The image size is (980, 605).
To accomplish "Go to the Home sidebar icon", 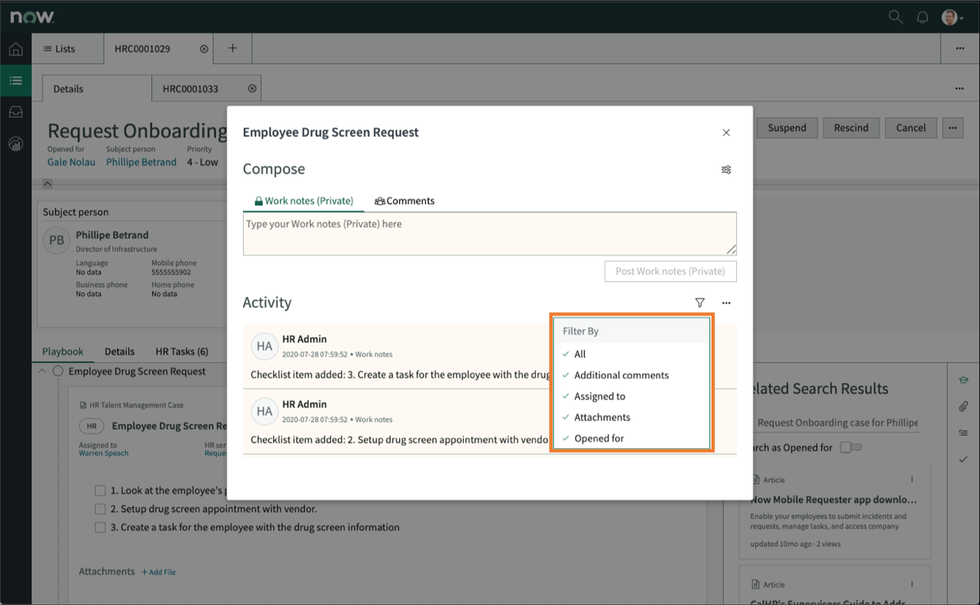I will [15, 49].
